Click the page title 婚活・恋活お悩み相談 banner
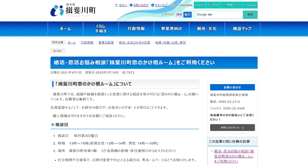 pyautogui.click(x=154, y=63)
